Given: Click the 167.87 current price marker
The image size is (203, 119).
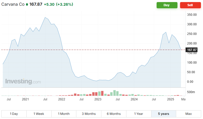Looking at the screenshot, I should tap(192, 50).
